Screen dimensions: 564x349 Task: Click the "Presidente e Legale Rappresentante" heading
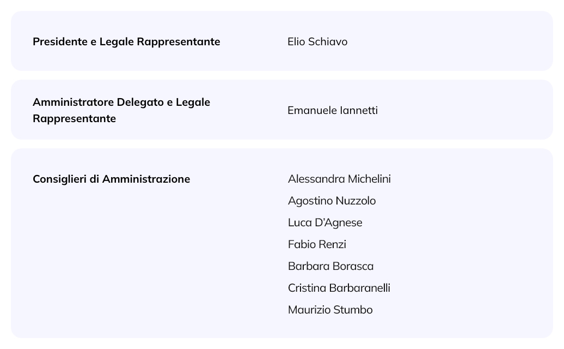[x=126, y=42]
